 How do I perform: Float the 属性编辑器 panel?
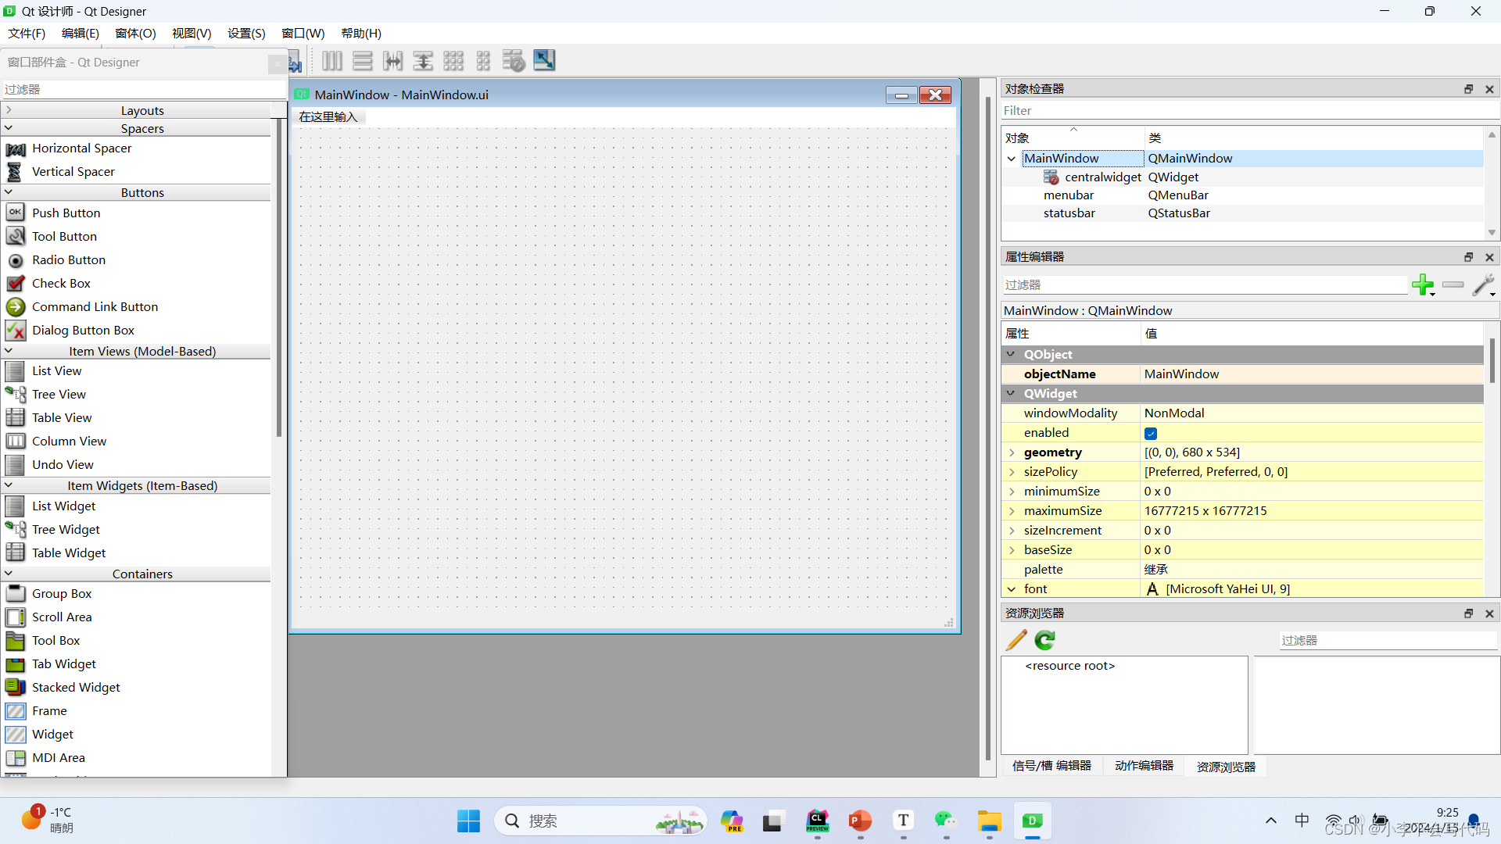1468,257
